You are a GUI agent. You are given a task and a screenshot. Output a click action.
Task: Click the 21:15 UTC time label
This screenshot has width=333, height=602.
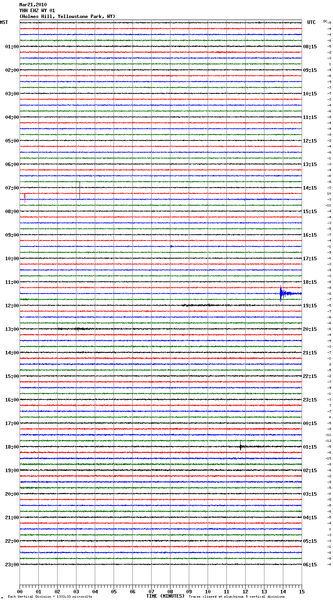click(x=310, y=353)
